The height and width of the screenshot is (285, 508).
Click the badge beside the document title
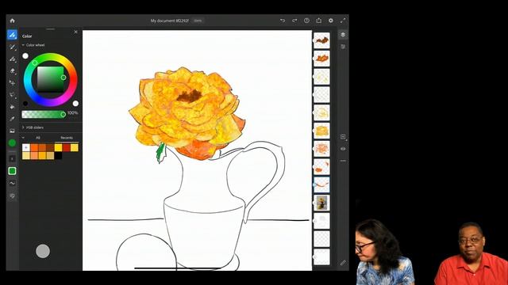198,21
